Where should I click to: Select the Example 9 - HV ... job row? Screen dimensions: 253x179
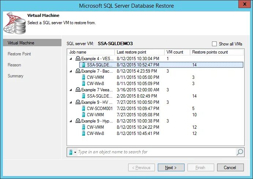[x=155, y=102]
